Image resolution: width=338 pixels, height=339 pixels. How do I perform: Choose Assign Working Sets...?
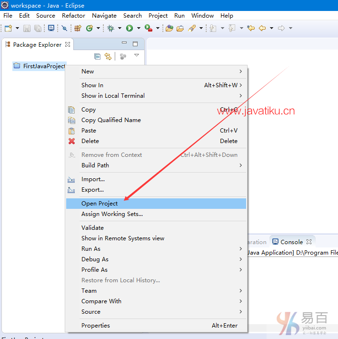pyautogui.click(x=156, y=214)
